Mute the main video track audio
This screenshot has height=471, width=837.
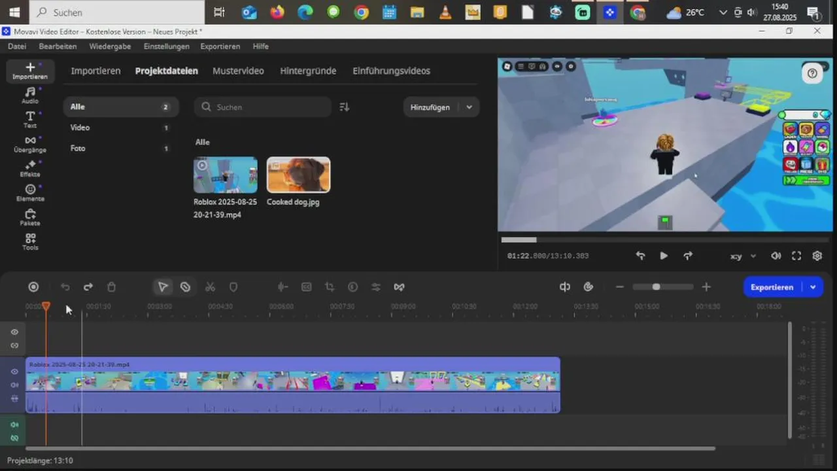[x=14, y=385]
